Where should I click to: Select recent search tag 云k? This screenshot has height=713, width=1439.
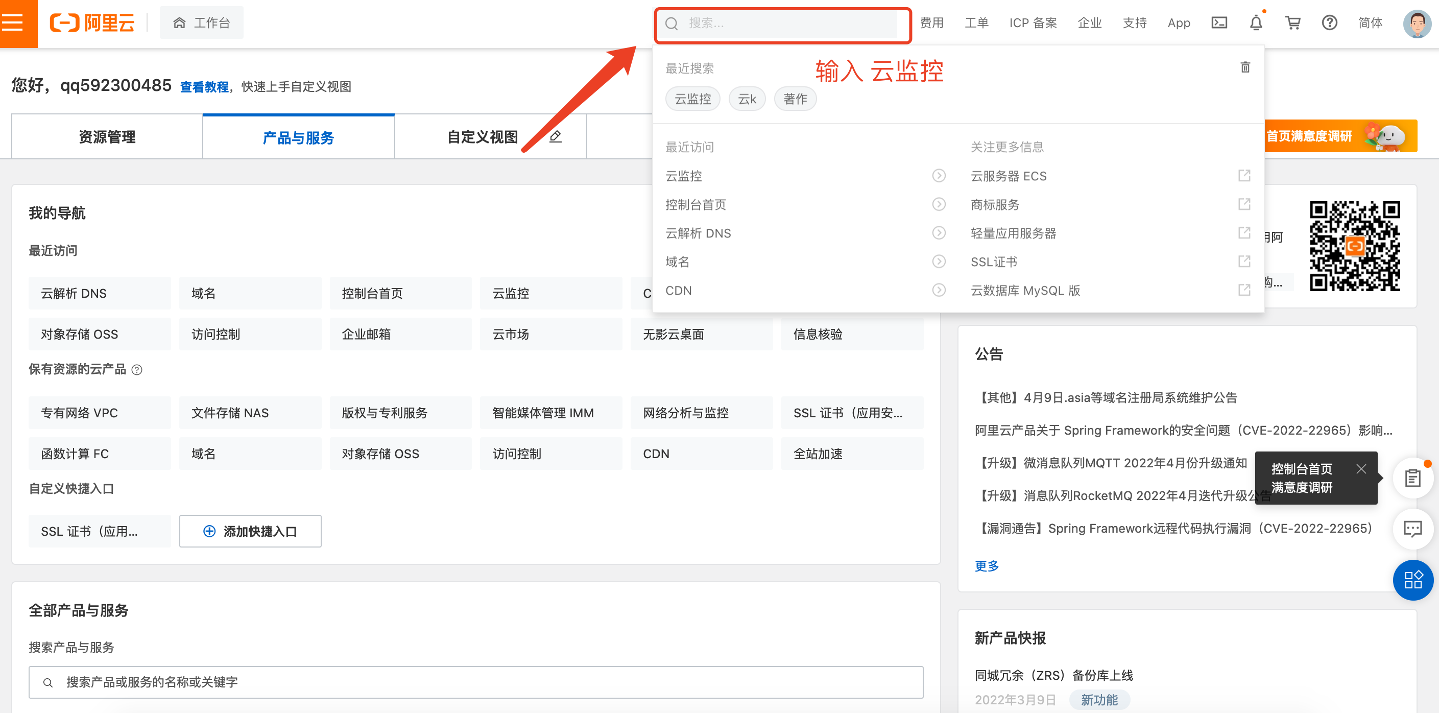[747, 99]
